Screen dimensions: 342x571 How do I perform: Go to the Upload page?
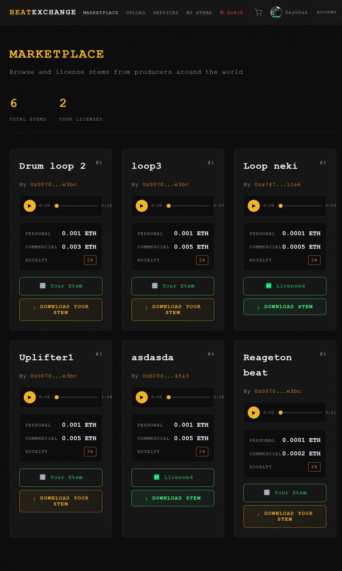136,13
